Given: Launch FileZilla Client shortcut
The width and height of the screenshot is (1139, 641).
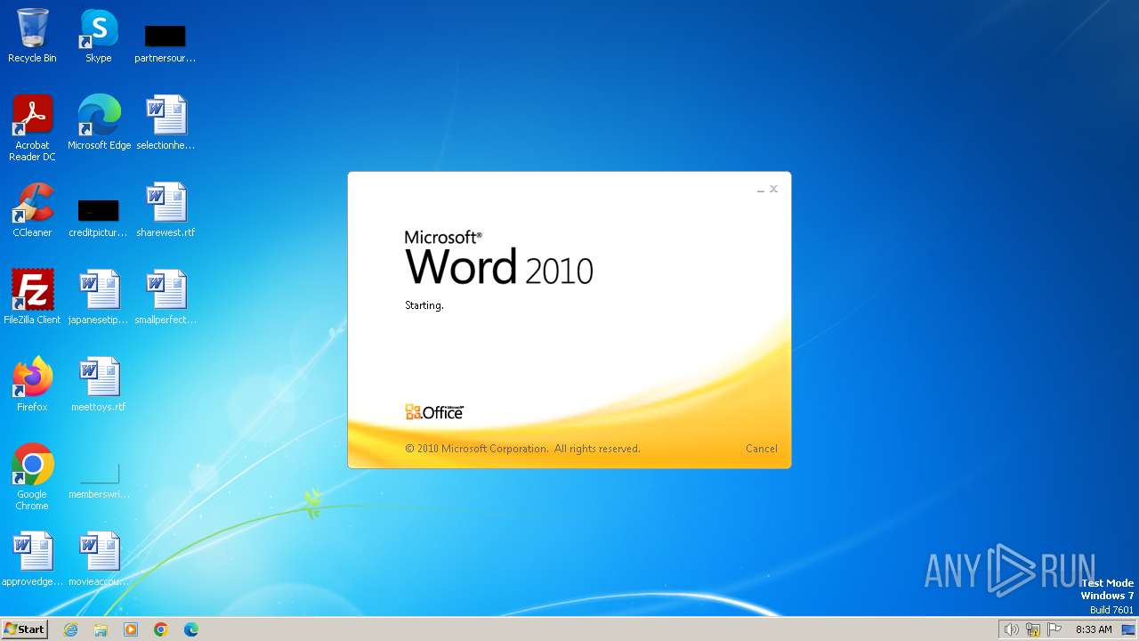Looking at the screenshot, I should click(x=32, y=297).
